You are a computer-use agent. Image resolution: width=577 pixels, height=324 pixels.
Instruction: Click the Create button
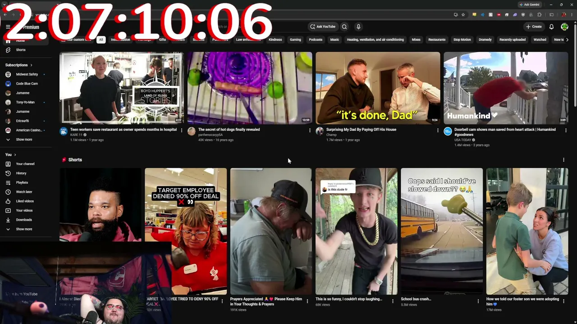coord(534,27)
